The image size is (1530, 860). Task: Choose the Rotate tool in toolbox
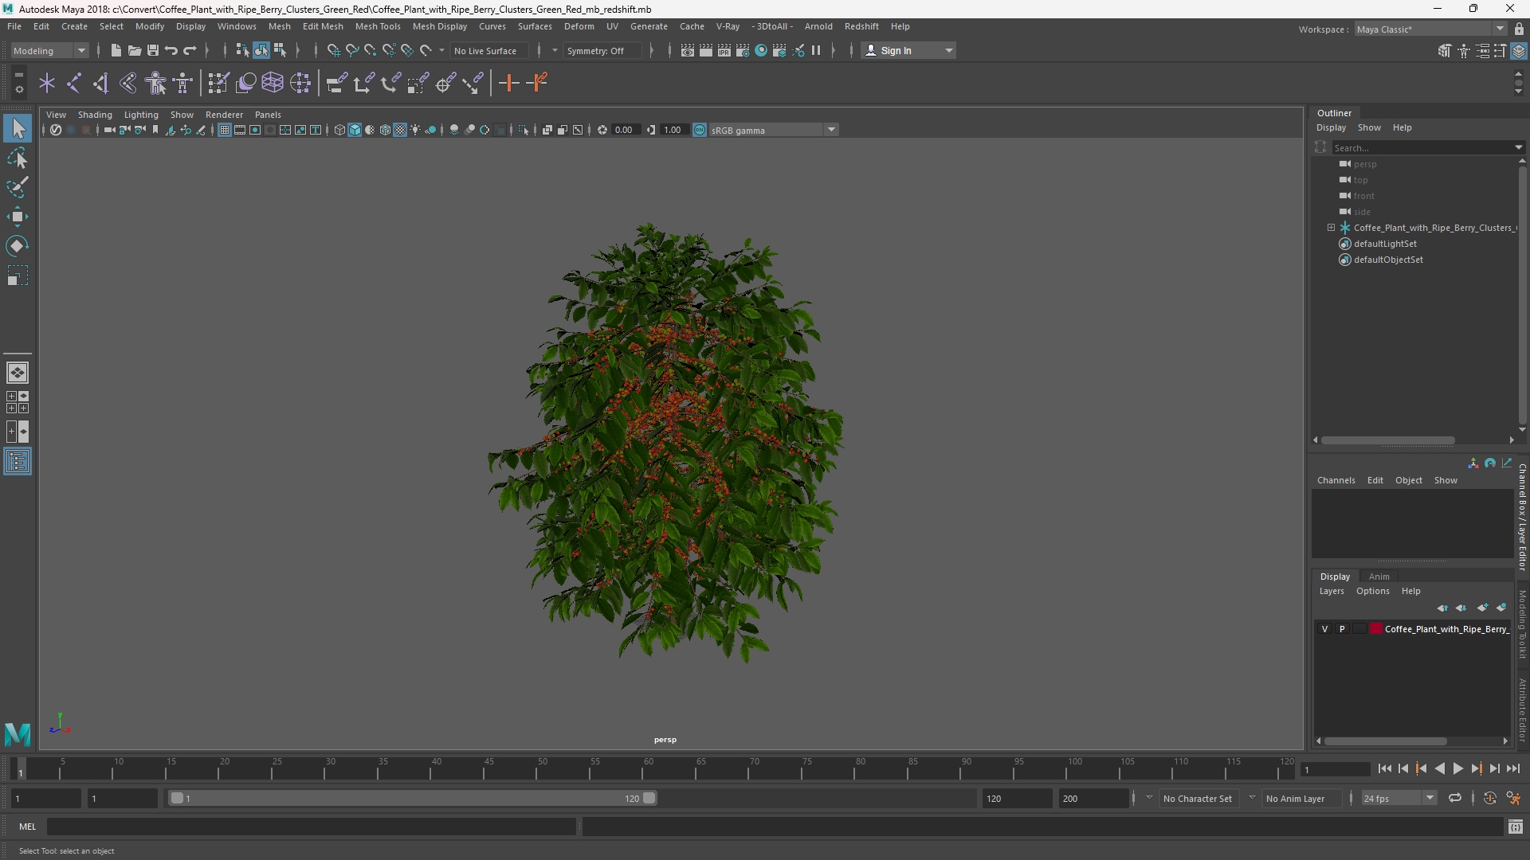point(18,246)
